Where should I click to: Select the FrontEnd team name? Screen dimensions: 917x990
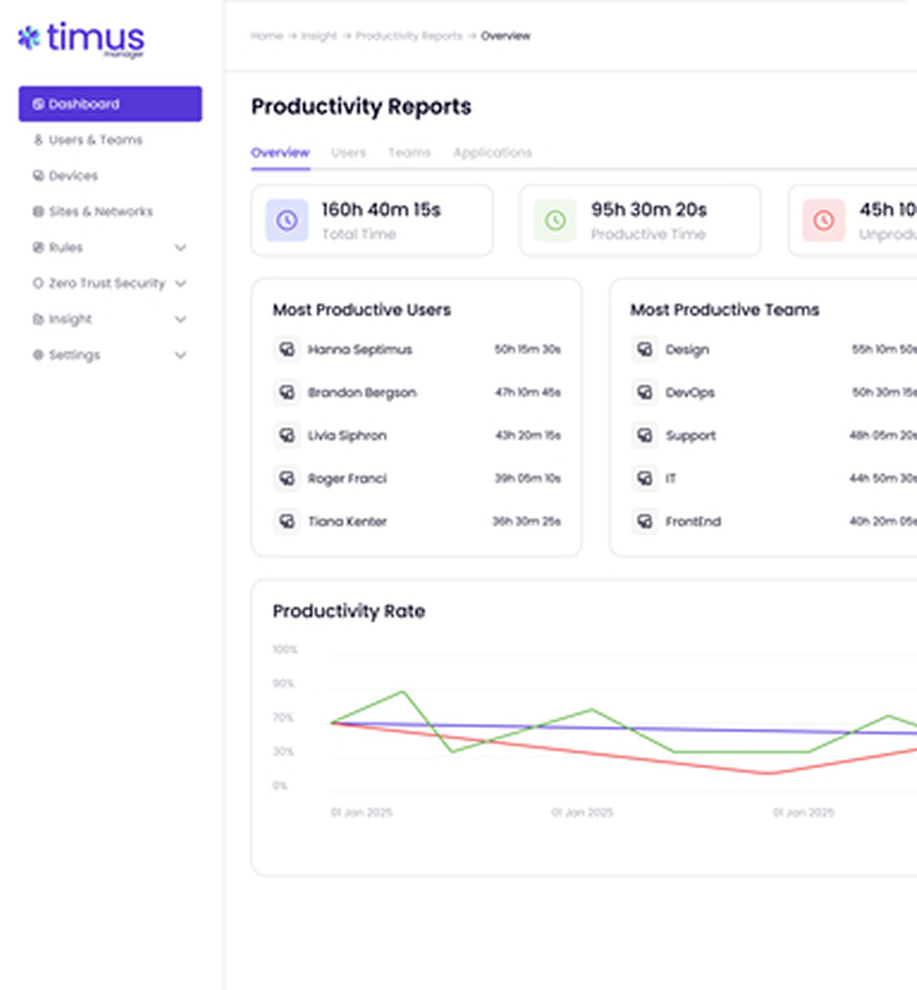[x=693, y=521]
